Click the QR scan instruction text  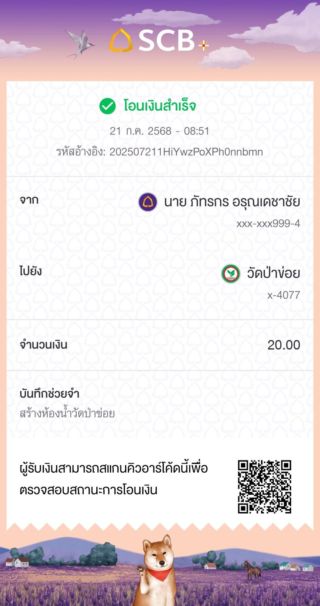point(114,479)
